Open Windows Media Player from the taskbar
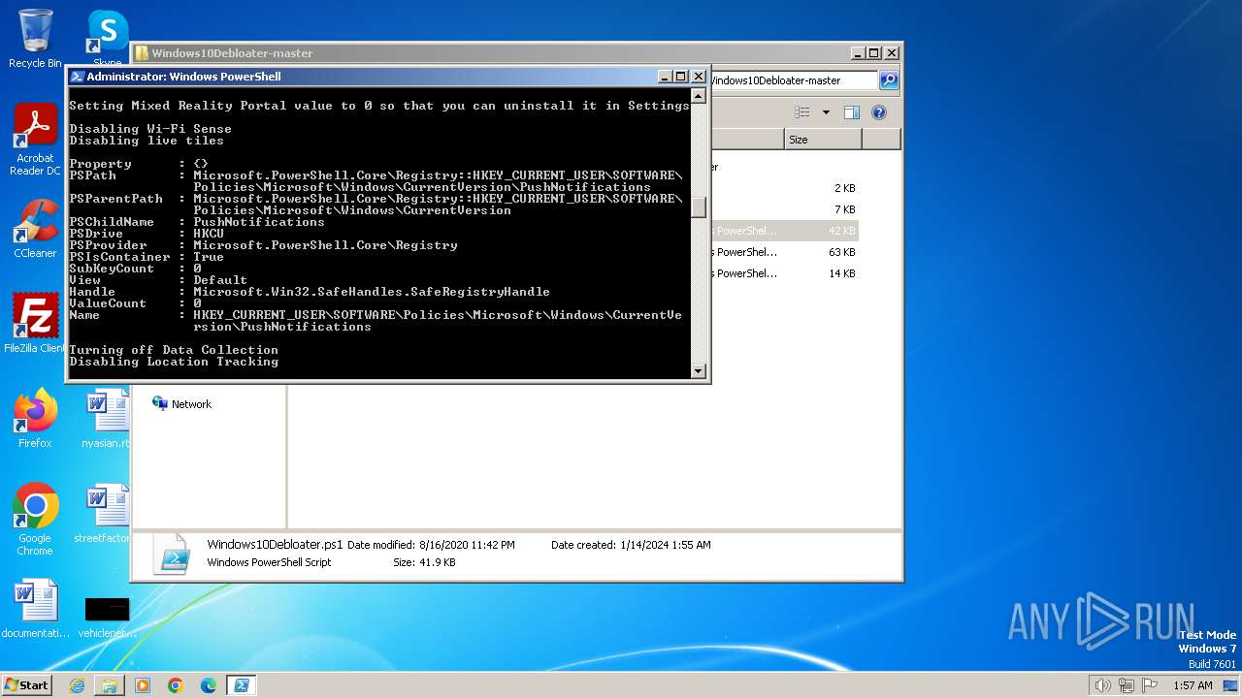 coord(143,685)
